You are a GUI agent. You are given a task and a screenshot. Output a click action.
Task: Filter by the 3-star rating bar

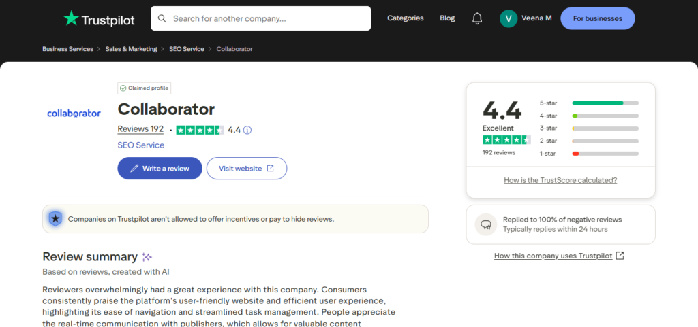coord(605,128)
